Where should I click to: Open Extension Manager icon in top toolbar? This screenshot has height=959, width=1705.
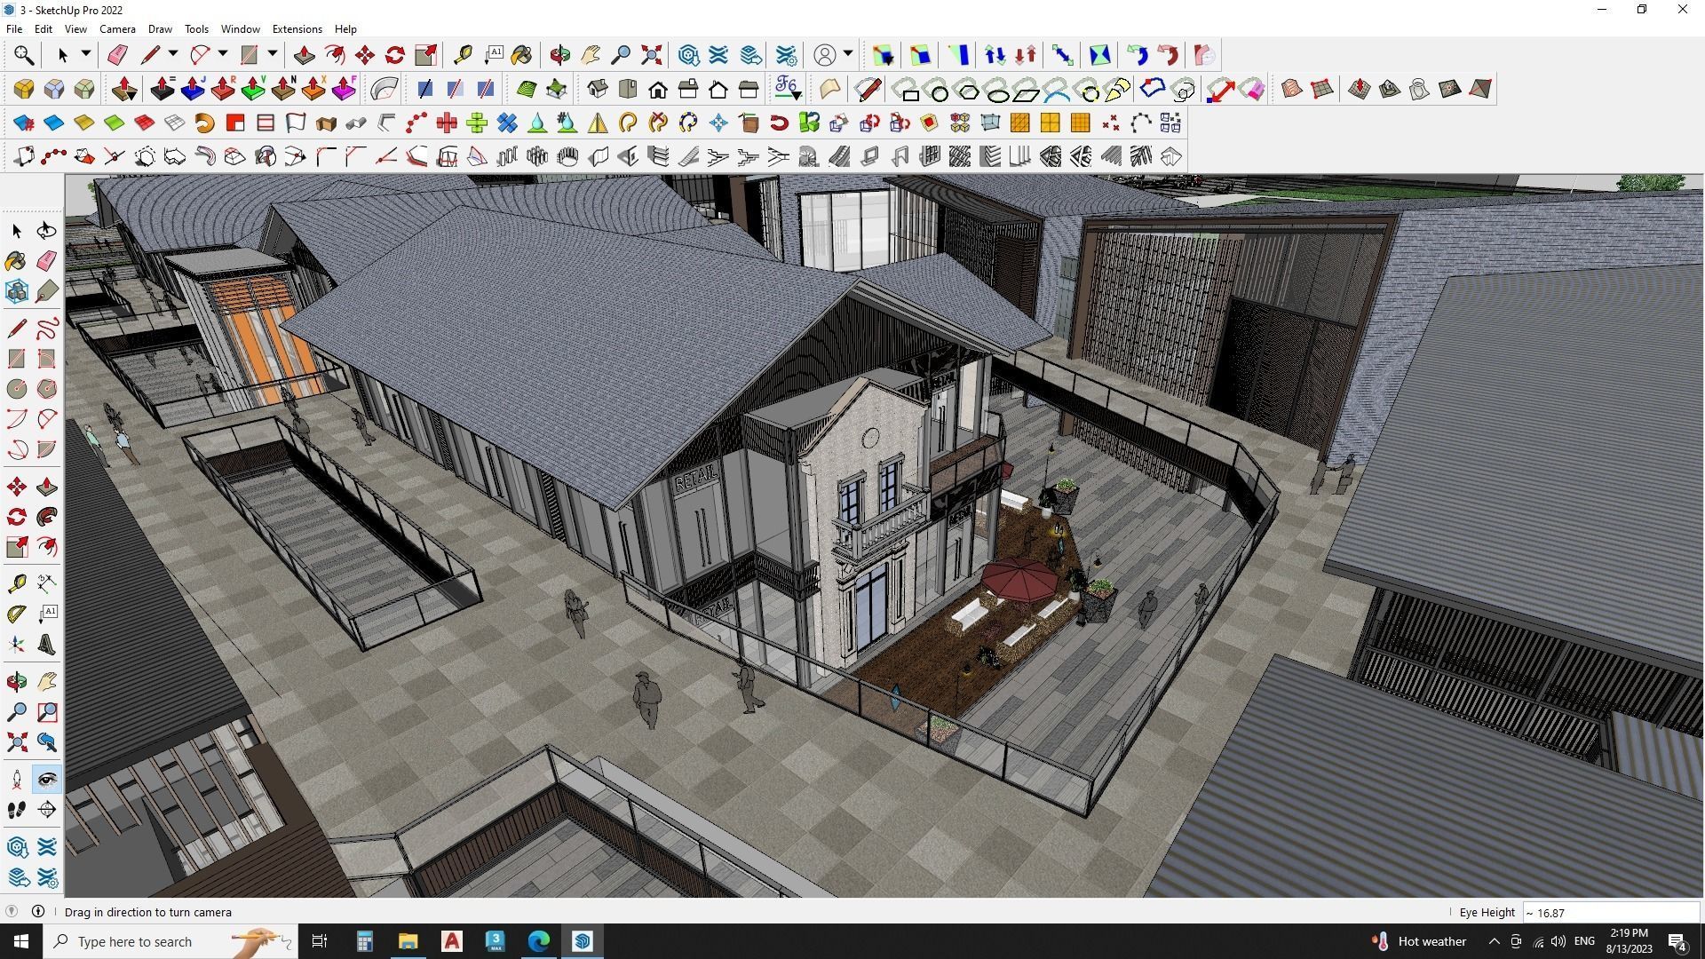[786, 55]
